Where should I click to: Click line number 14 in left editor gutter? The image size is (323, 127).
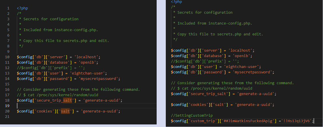point(7,79)
